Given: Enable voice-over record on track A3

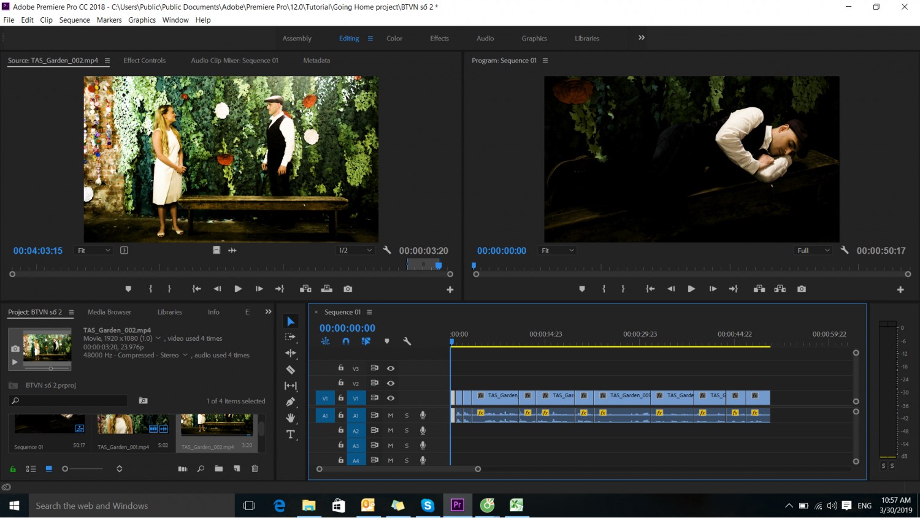Looking at the screenshot, I should [423, 446].
